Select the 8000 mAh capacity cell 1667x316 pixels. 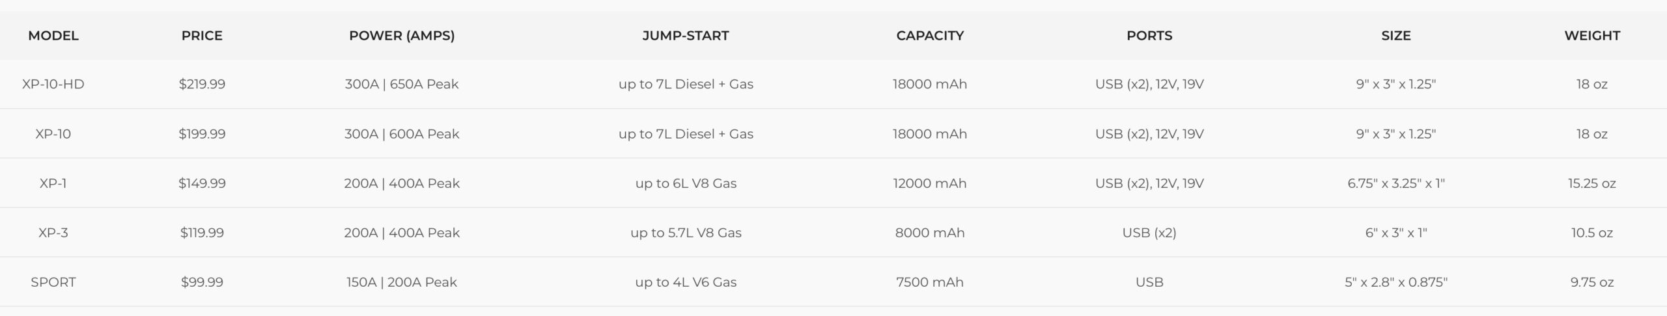(930, 233)
